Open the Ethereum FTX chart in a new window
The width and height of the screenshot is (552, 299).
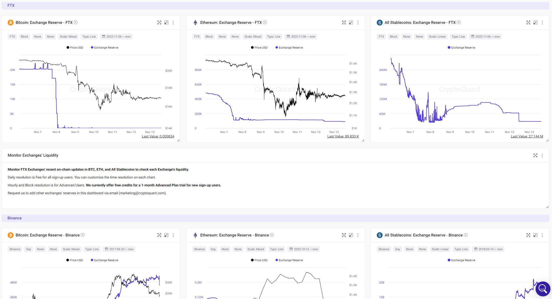click(x=351, y=23)
